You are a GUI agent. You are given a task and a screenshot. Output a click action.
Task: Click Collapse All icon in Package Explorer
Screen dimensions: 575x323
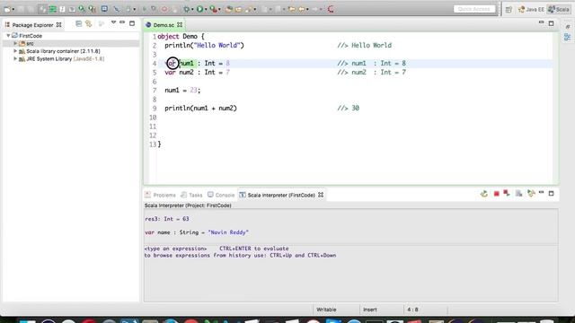pos(78,24)
